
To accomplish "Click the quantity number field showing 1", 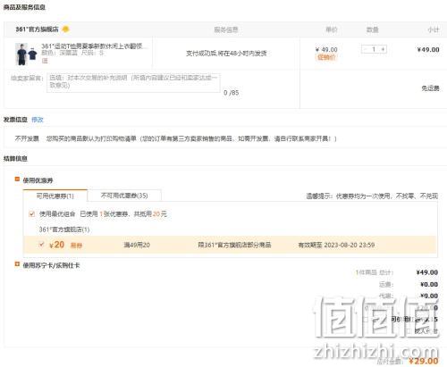I will (x=374, y=49).
